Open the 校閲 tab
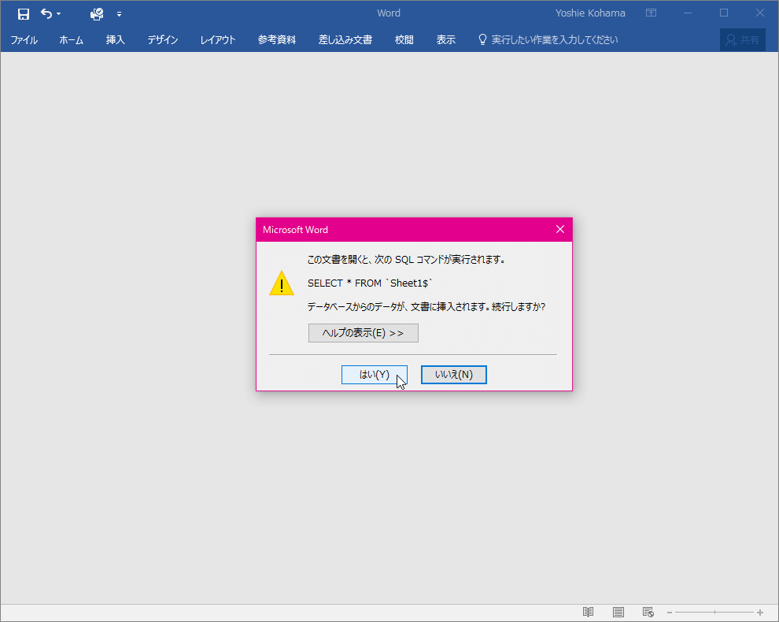 pos(404,40)
